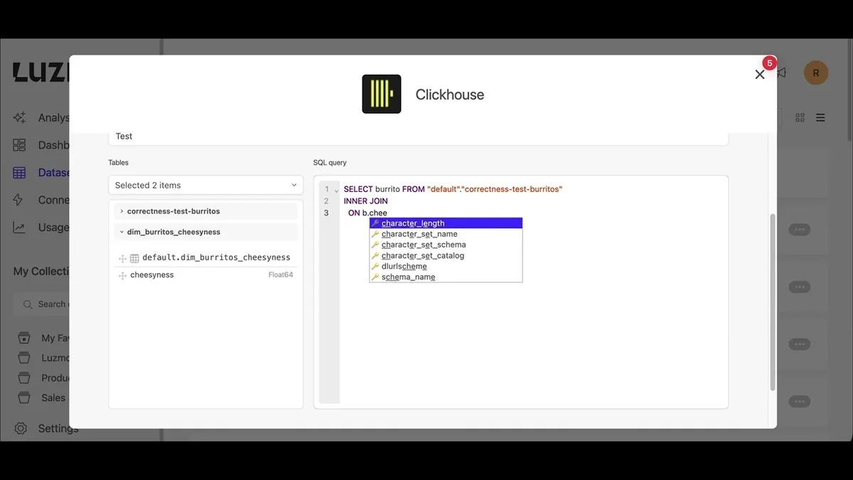Choose character_set_catalog autocomplete suggestion
Viewport: 853px width, 480px height.
point(446,255)
